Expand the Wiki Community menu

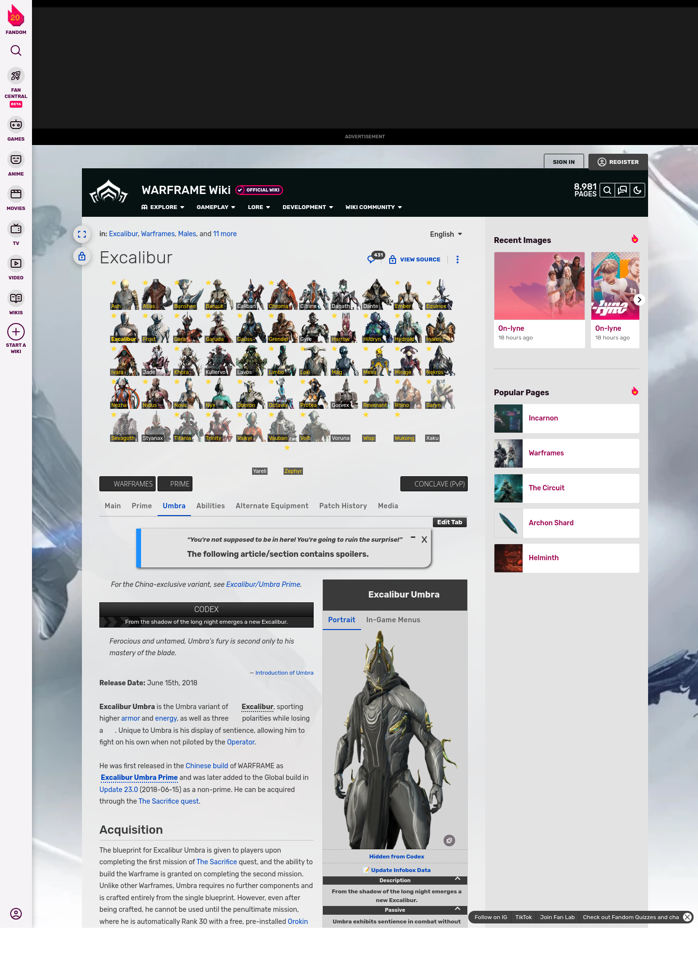pos(374,207)
